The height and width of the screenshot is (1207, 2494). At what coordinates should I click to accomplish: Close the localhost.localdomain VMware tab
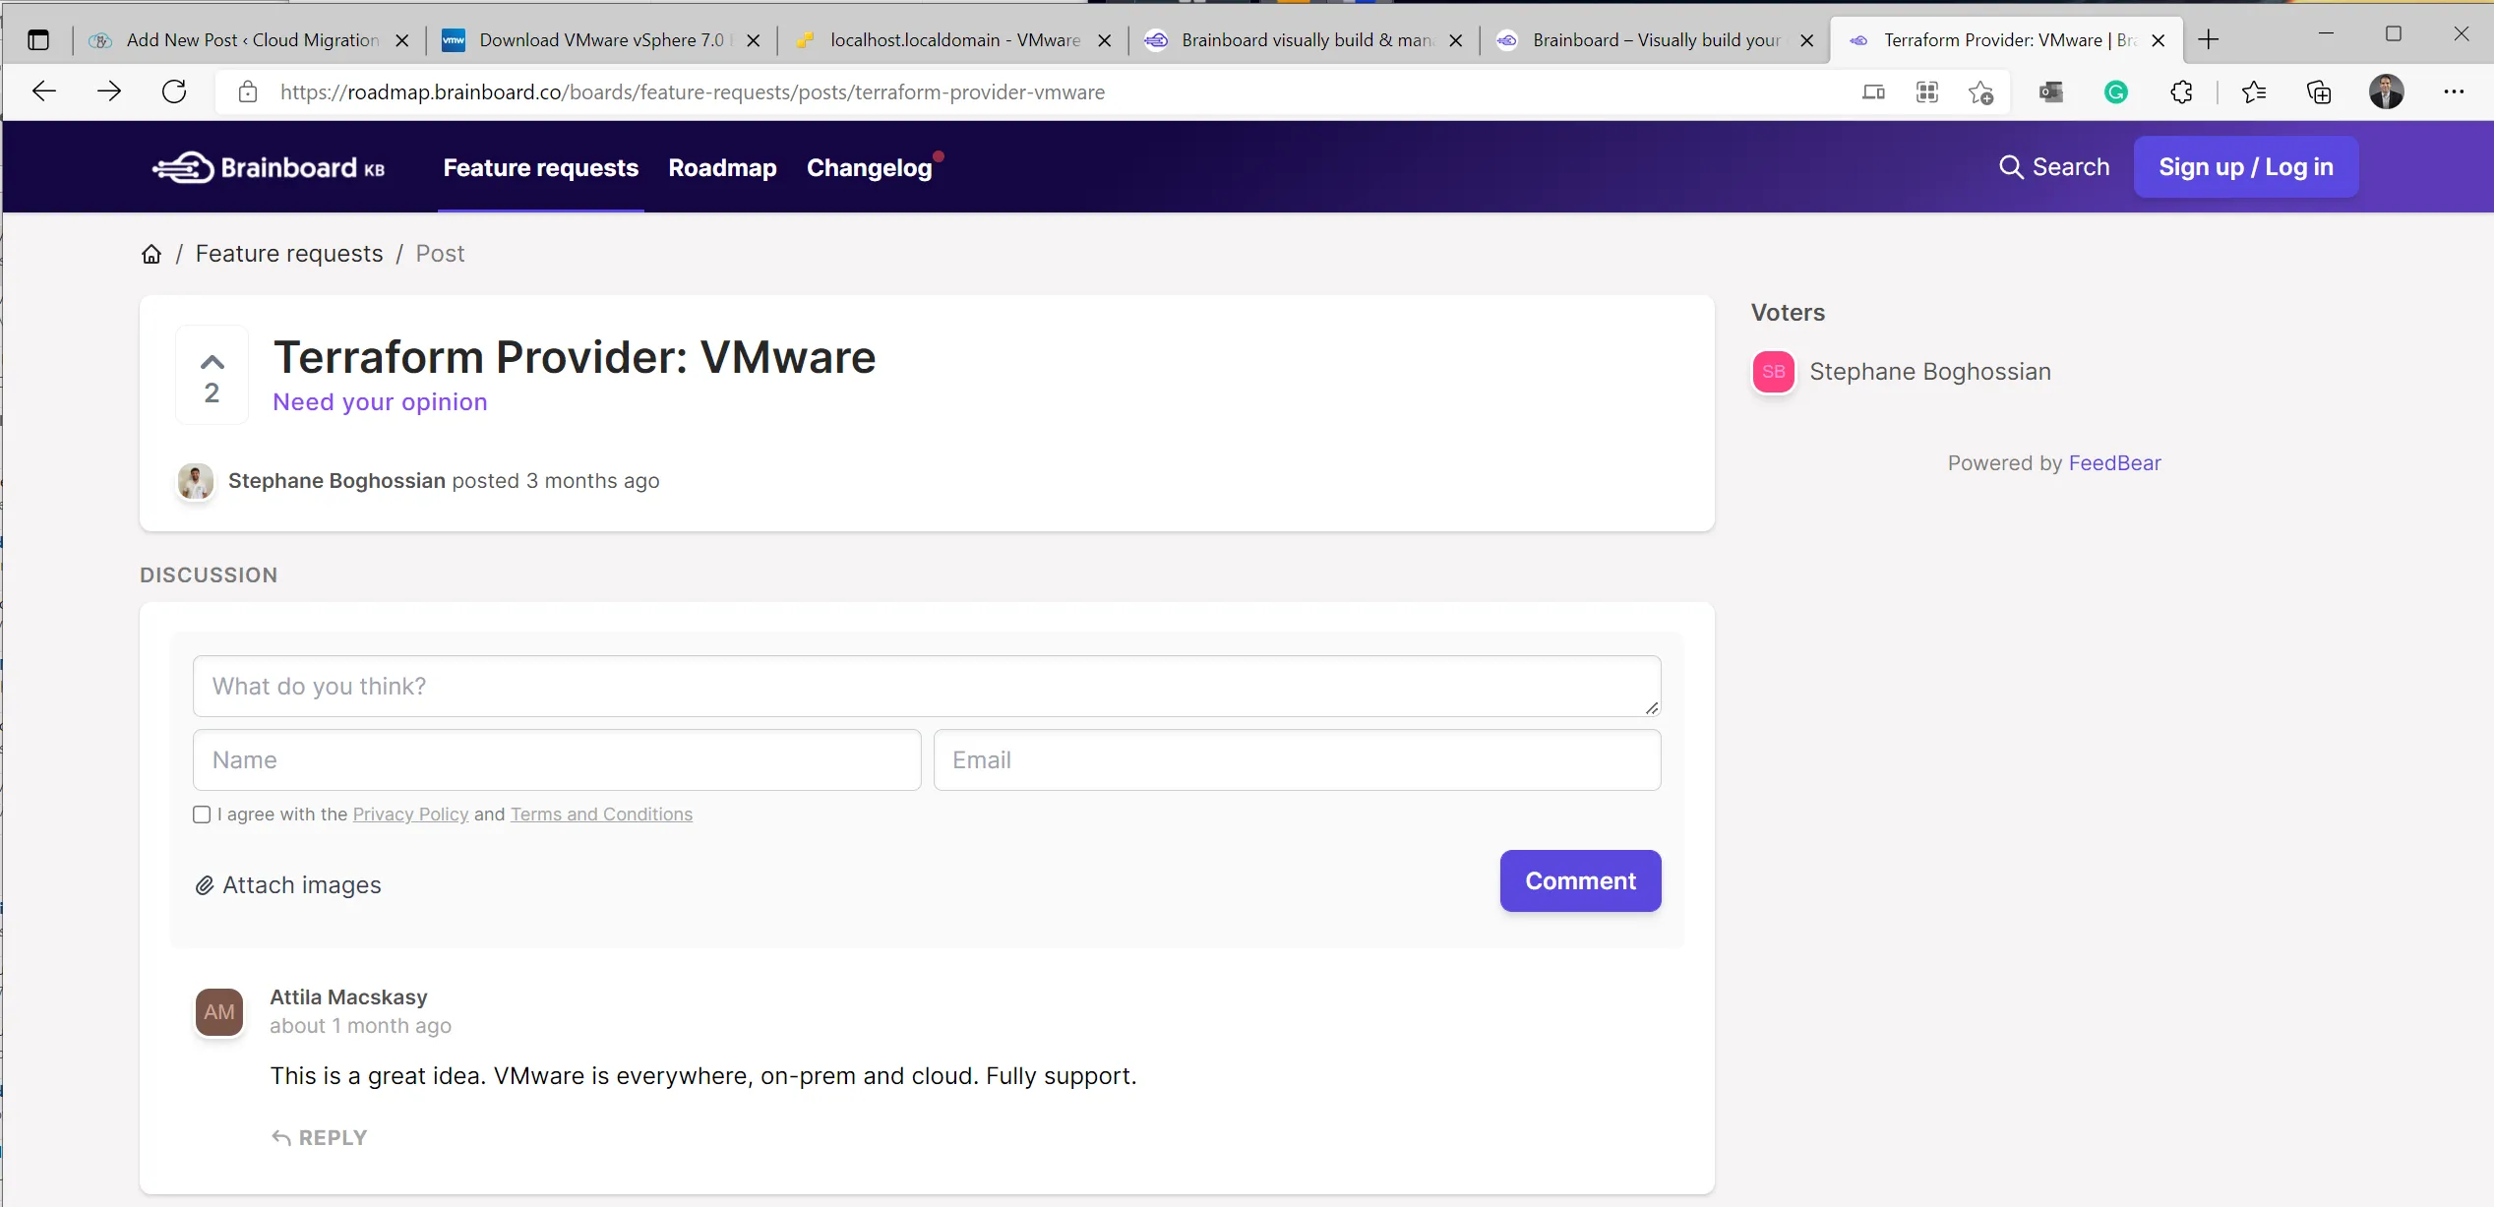tap(1105, 40)
